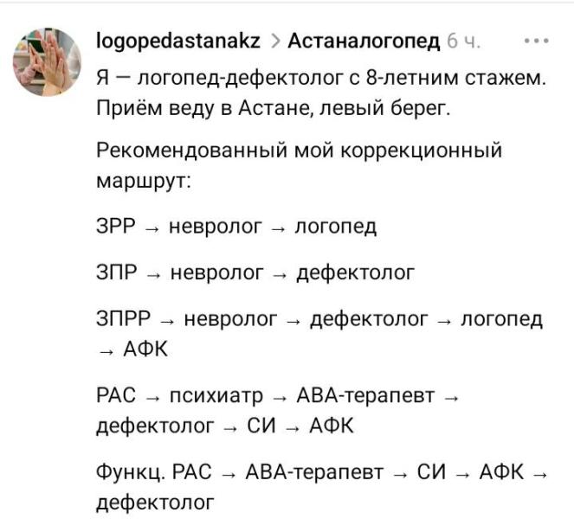574x519 pixels.
Task: Click the arrow right after психиатр
Action: (x=280, y=398)
